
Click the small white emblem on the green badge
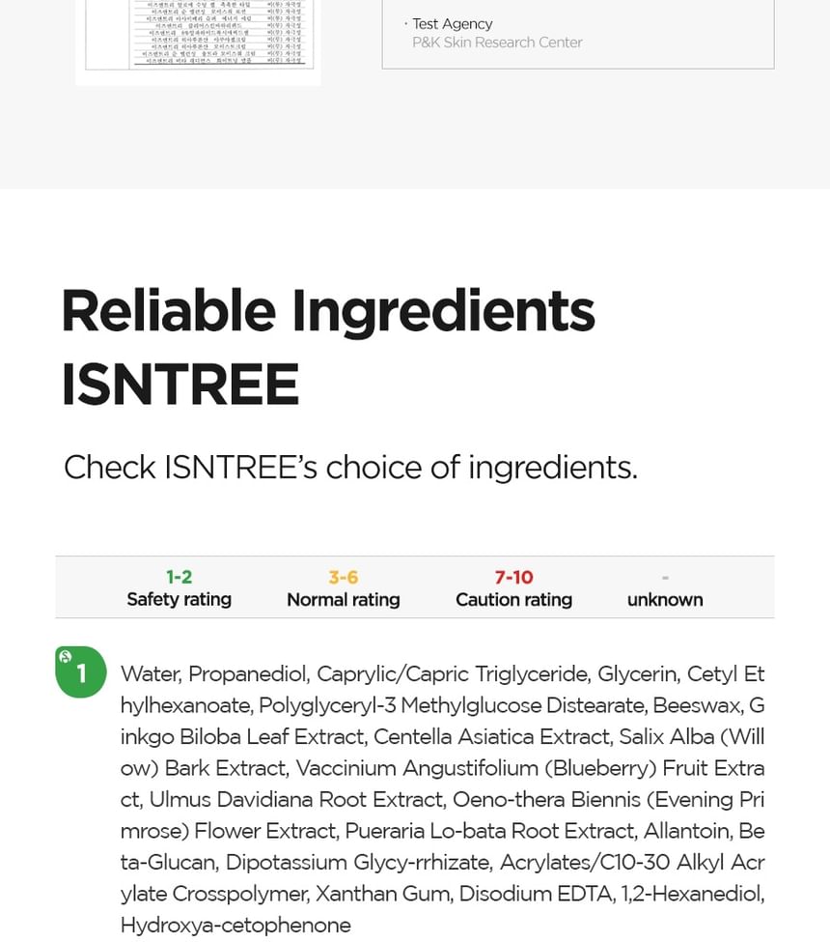66,657
